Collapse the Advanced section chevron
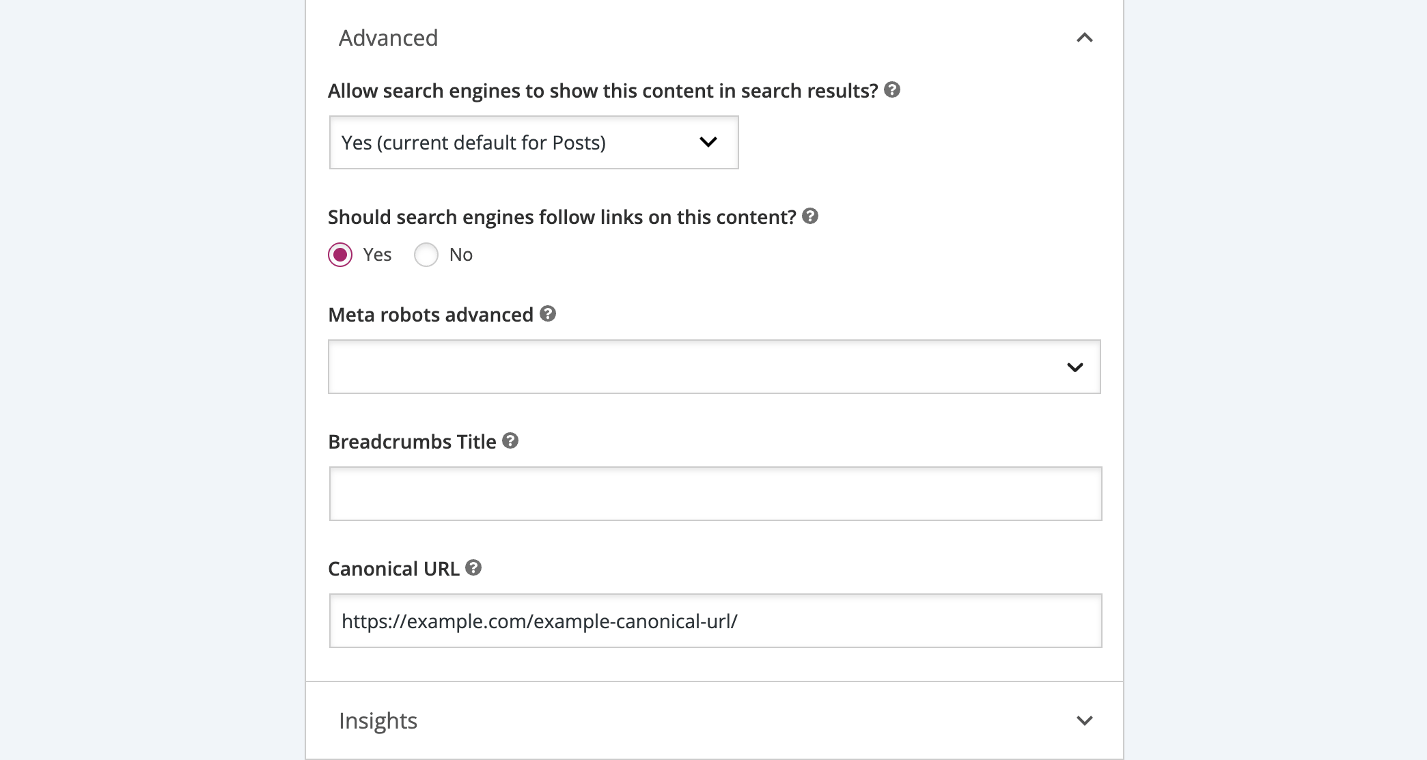The image size is (1427, 760). tap(1084, 38)
